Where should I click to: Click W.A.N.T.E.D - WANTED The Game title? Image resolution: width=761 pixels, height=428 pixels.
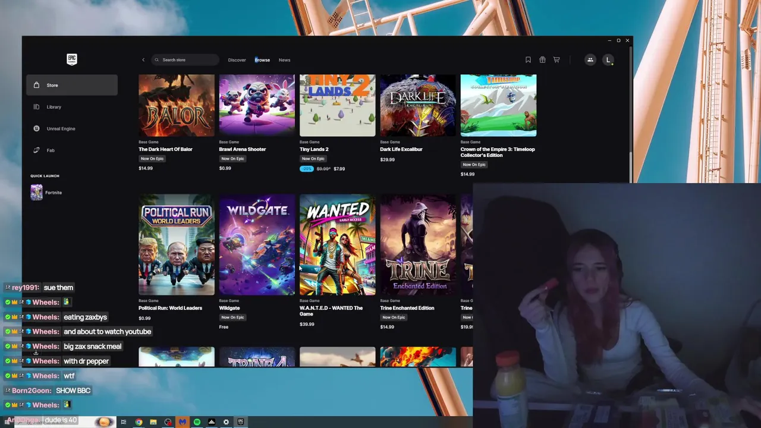click(331, 311)
